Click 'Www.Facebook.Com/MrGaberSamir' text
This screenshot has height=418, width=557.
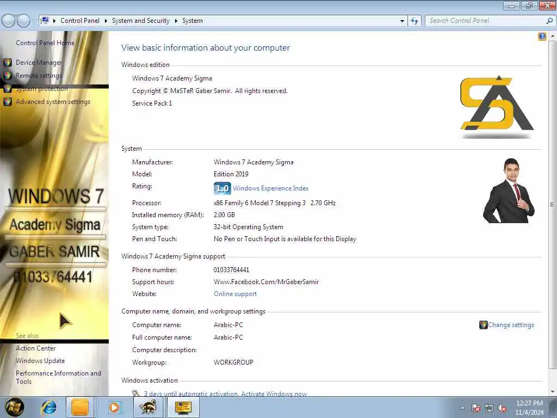[x=266, y=282]
